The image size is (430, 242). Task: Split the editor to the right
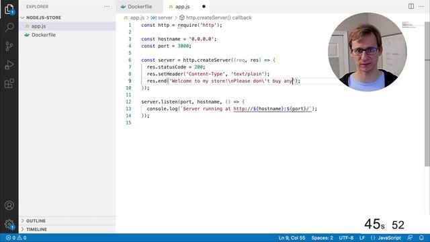[411, 6]
